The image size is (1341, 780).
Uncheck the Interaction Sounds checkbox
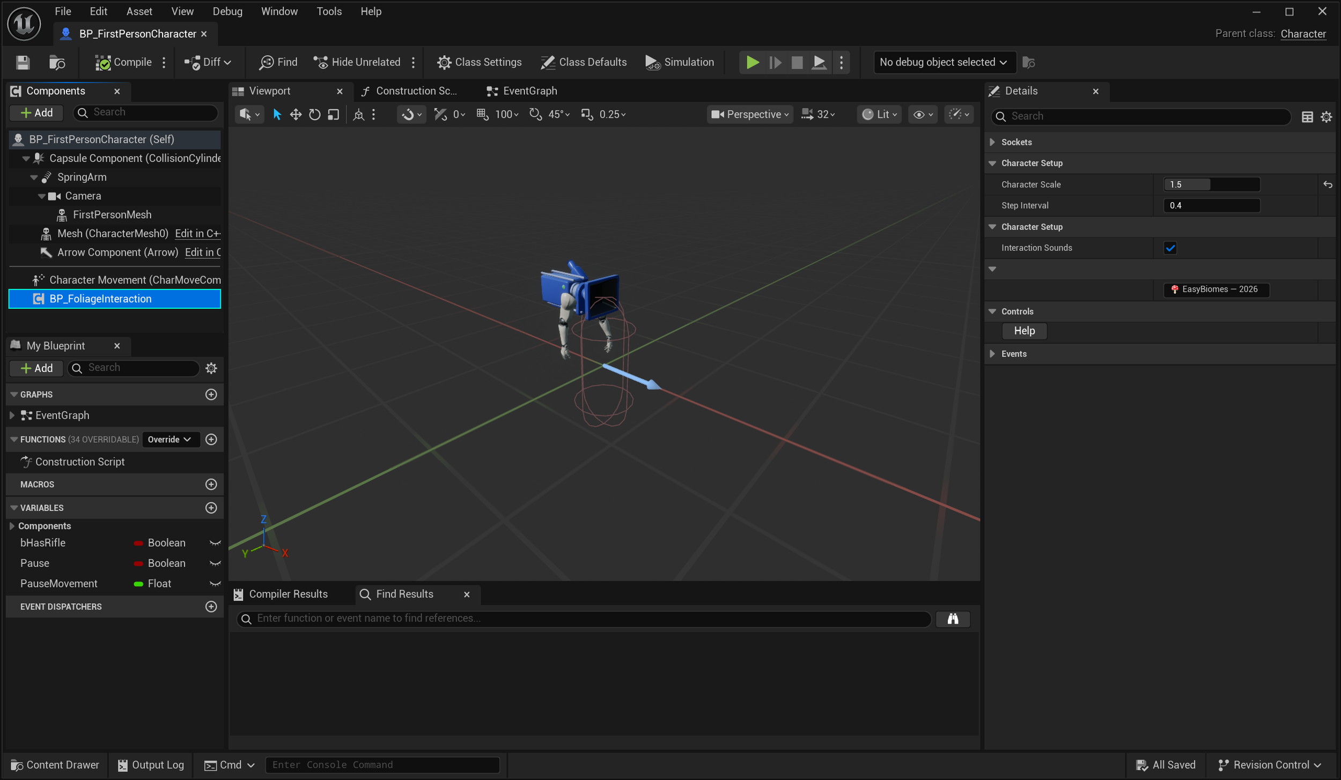[x=1170, y=248]
